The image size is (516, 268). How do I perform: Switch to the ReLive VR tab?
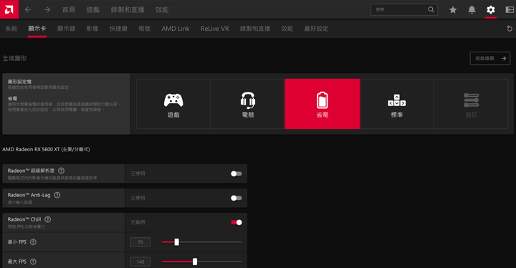click(214, 29)
